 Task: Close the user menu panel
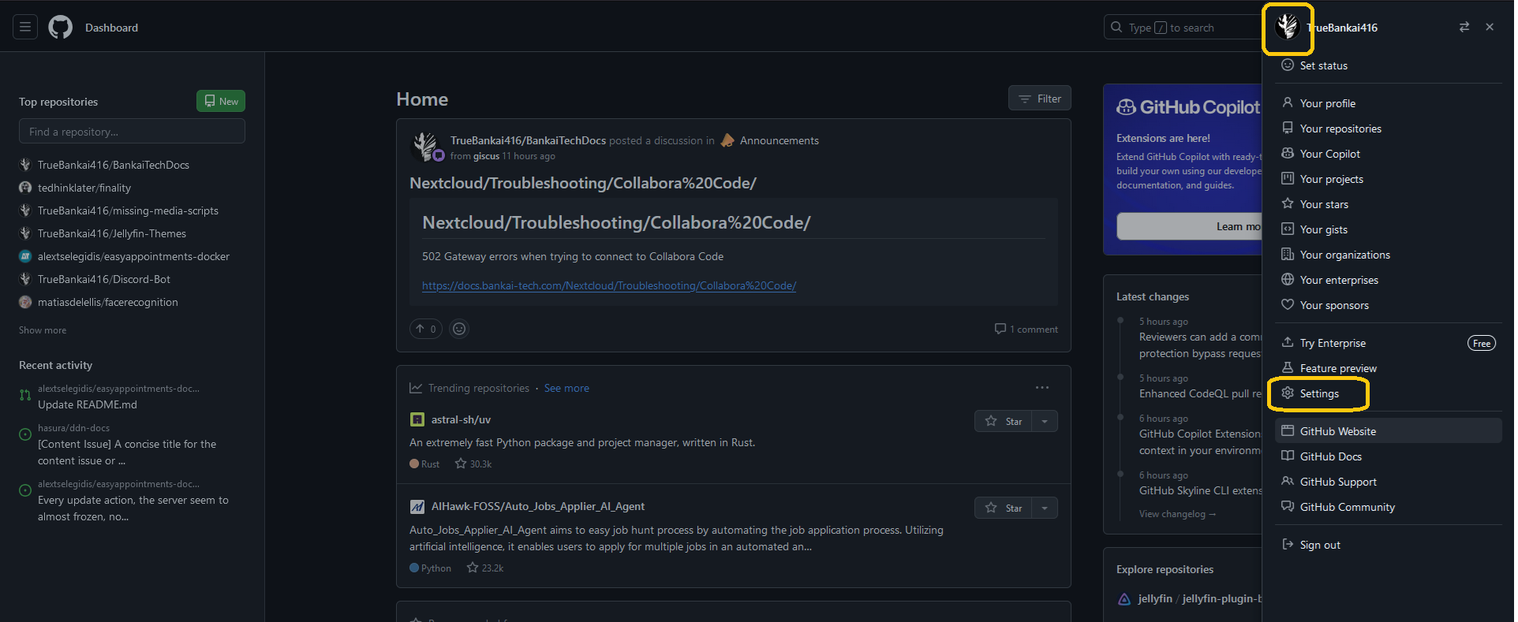[1490, 27]
